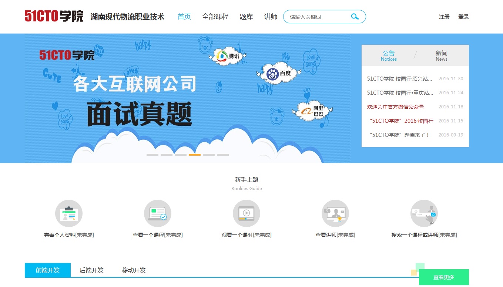Click the 阿里巴巴 cloud logo on banner
The height and width of the screenshot is (287, 503).
[312, 111]
